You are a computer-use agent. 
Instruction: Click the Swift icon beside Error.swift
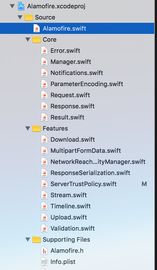click(44, 51)
